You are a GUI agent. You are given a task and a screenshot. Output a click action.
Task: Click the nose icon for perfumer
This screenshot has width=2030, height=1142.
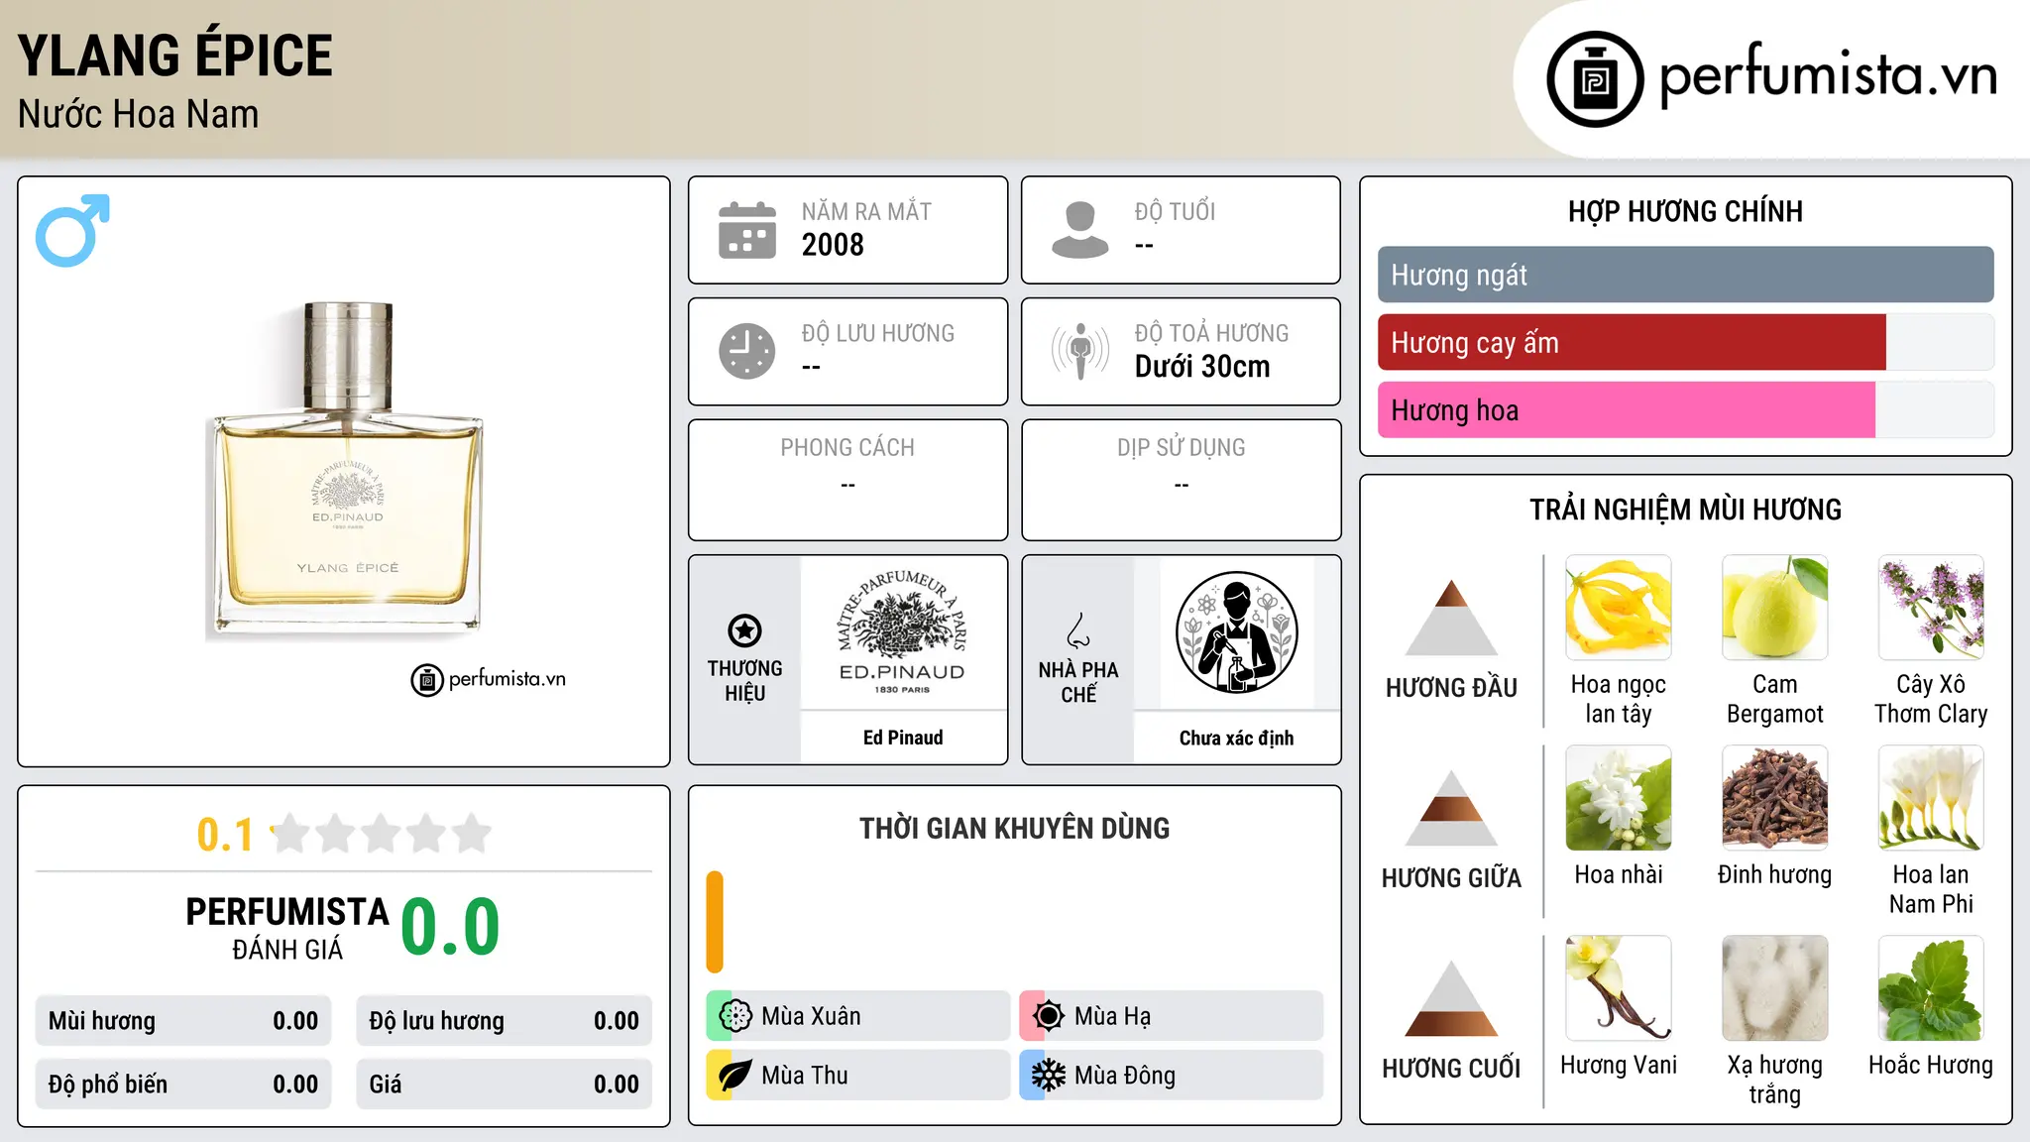[1078, 630]
